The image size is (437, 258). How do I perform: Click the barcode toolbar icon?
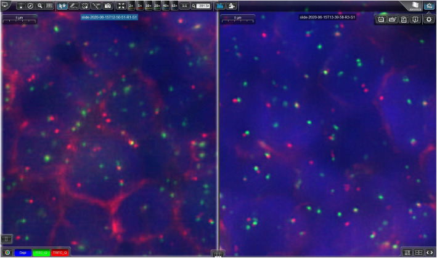49,6
